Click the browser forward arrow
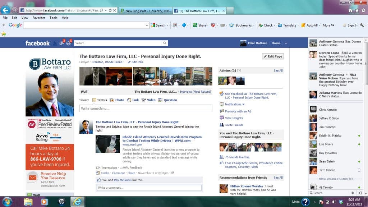The height and width of the screenshot is (207, 368). point(14,10)
